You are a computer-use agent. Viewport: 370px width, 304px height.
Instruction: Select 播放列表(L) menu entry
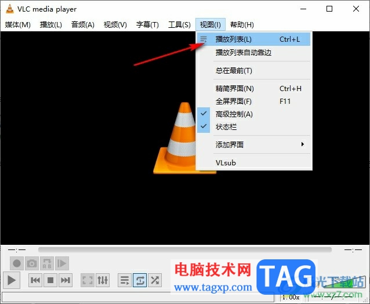[x=253, y=39]
